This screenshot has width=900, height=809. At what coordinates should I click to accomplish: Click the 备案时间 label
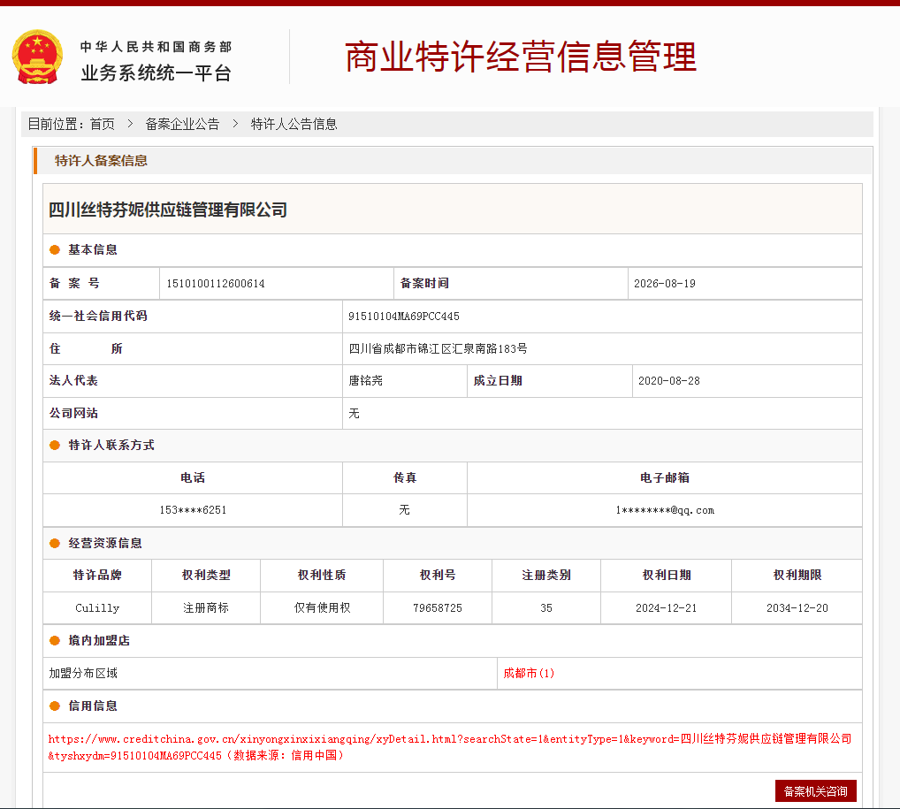424,283
